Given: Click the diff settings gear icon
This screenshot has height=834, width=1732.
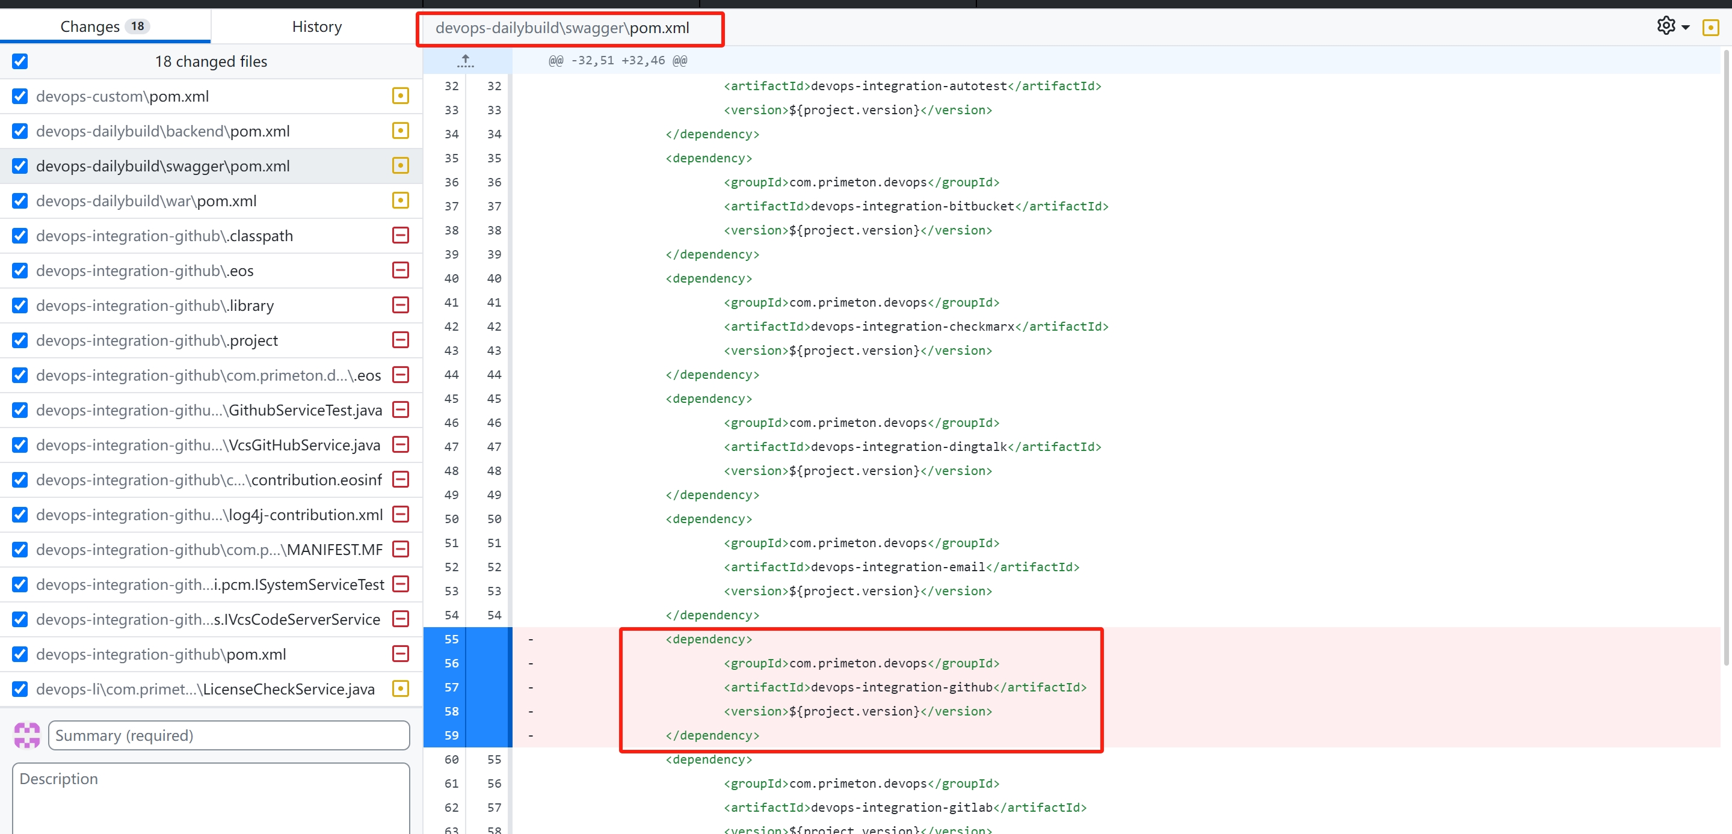Looking at the screenshot, I should tap(1665, 26).
